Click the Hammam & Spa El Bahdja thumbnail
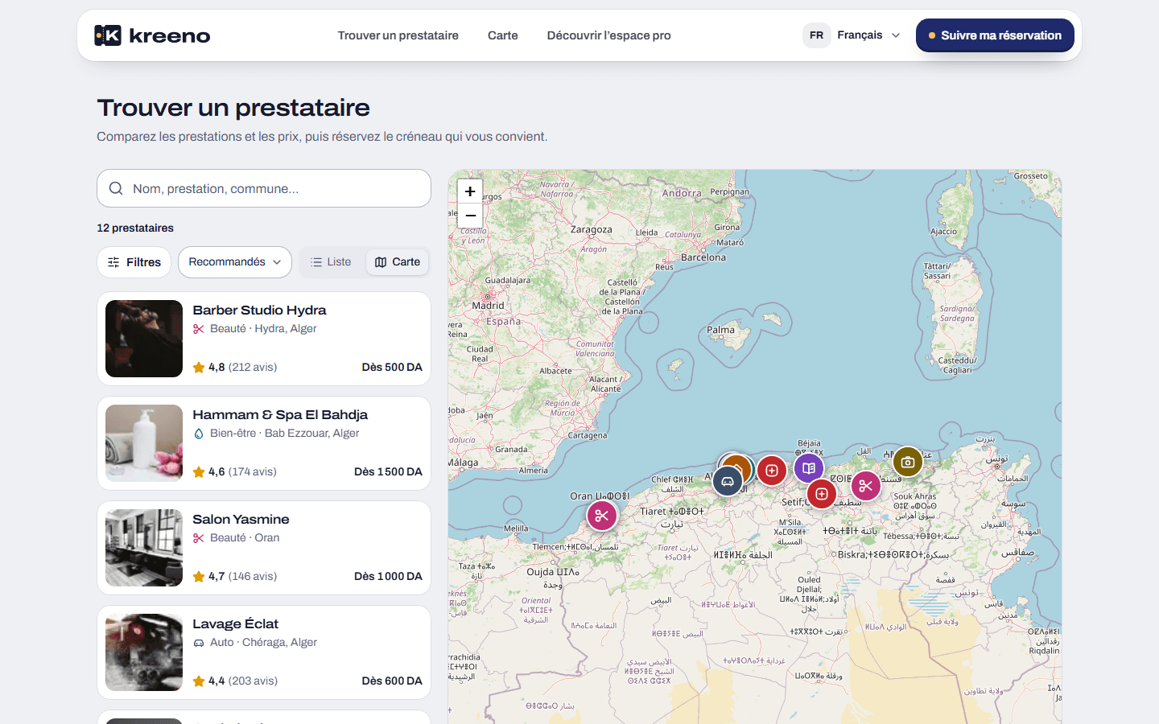 coord(144,443)
